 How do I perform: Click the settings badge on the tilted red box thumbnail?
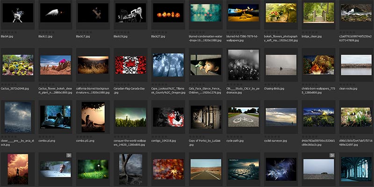pyautogui.click(x=69, y=155)
